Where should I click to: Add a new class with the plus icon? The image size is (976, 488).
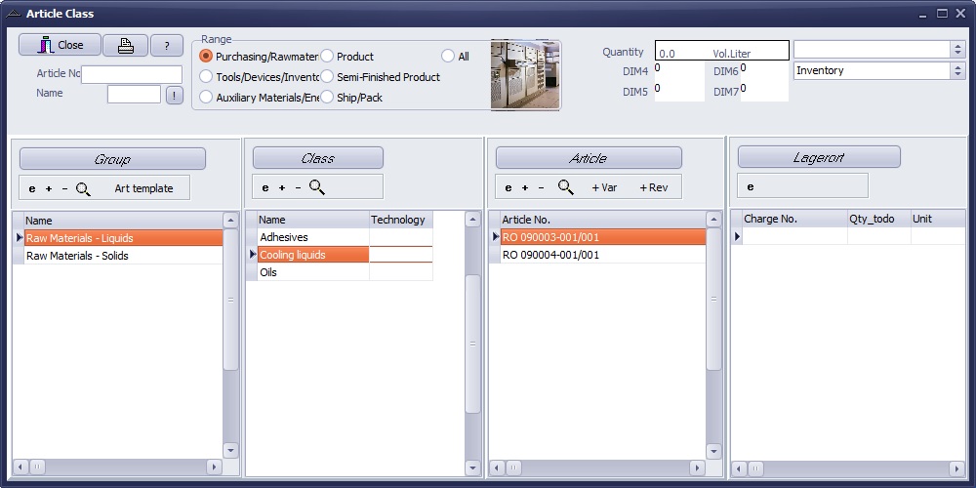click(x=282, y=187)
